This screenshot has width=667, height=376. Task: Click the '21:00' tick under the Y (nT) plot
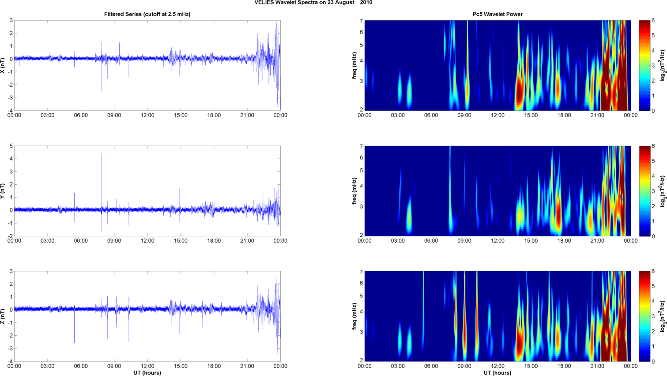247,241
